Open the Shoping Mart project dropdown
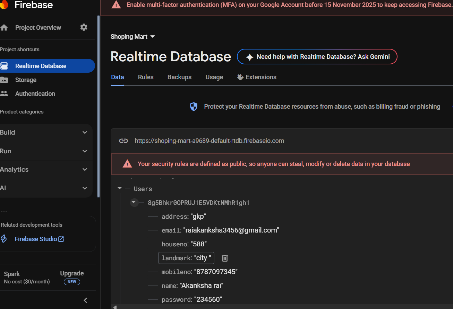The width and height of the screenshot is (453, 309). [133, 37]
